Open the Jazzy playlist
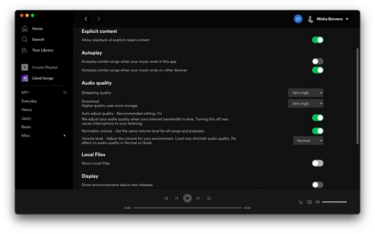Screen dimensions: 375x234 point(26,118)
